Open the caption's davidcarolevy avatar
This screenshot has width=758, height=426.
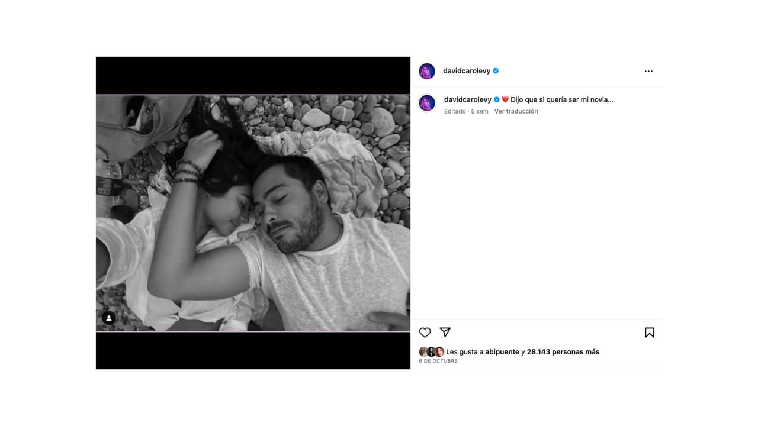[x=427, y=103]
